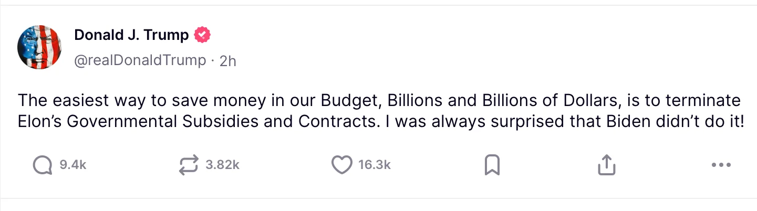Open the three-dot more options menu

click(x=721, y=165)
